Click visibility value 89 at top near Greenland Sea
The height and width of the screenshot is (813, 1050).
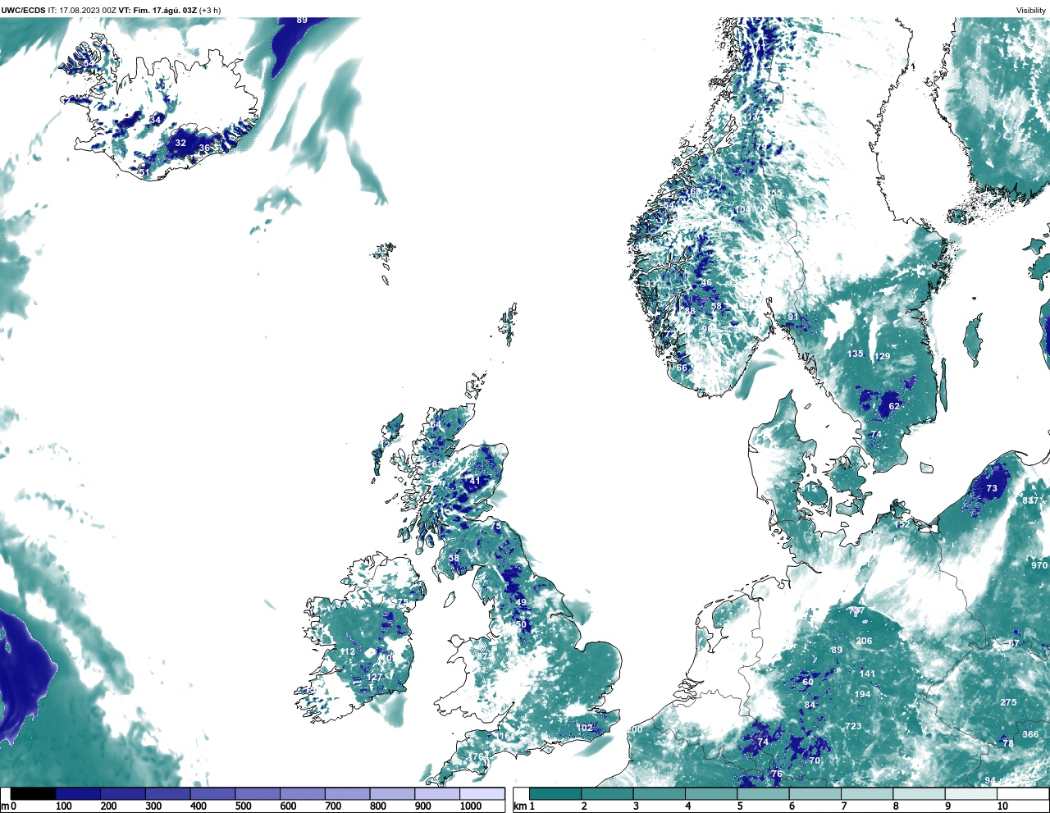tap(302, 20)
